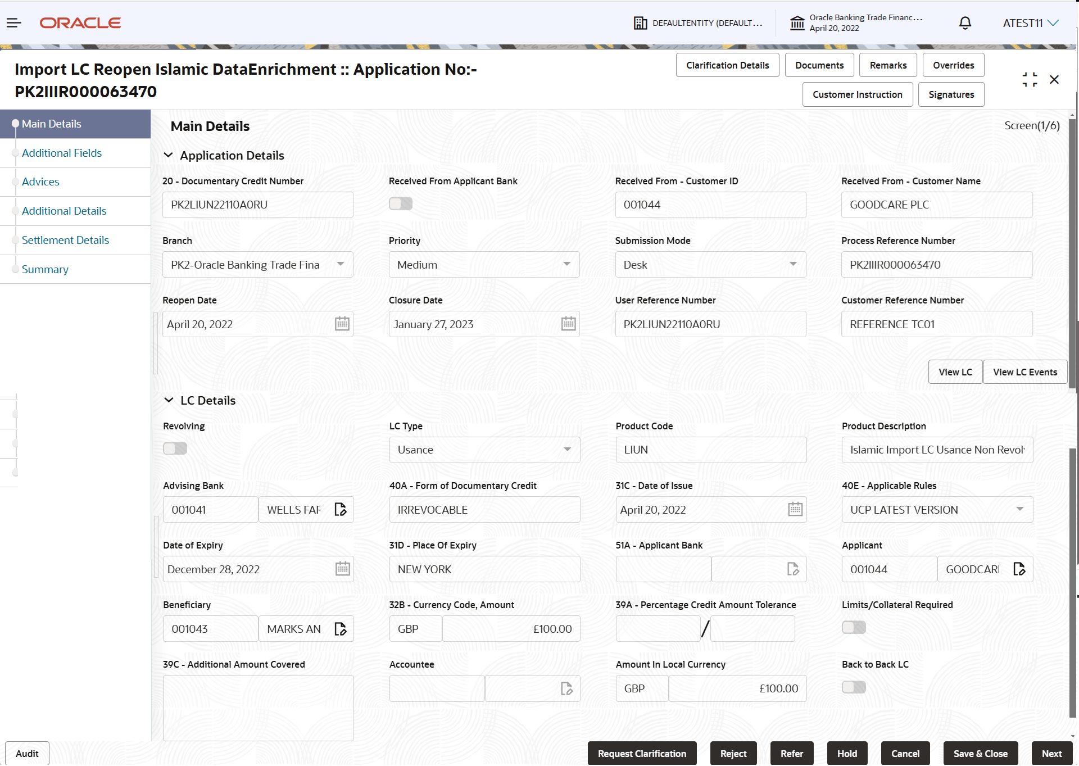Open Accountee party lookup icon

point(566,688)
